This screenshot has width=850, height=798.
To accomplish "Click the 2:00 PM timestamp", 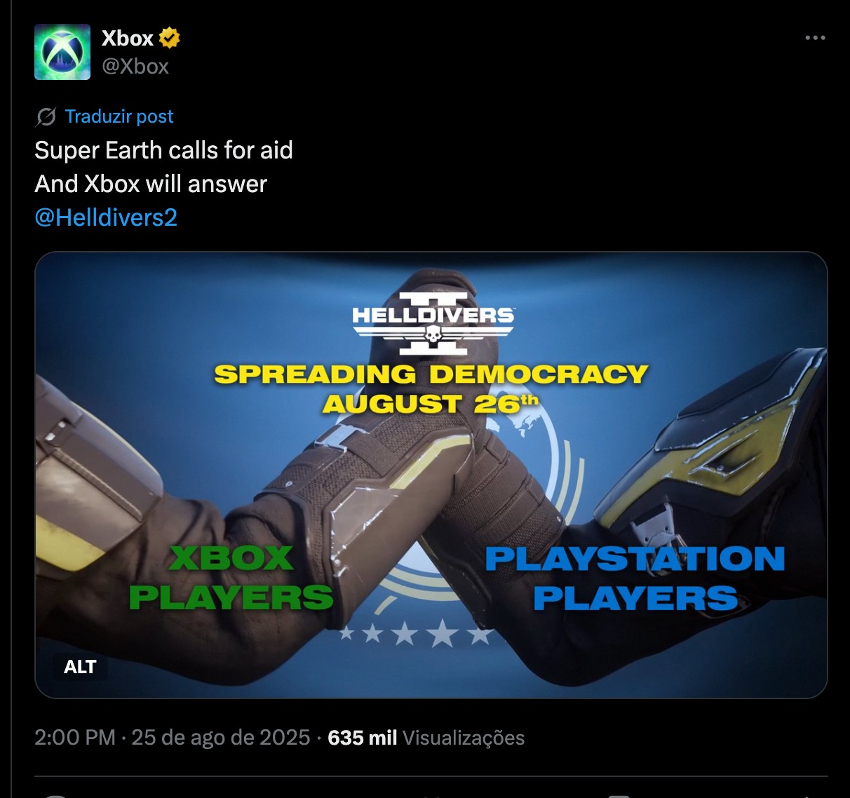I will pyautogui.click(x=75, y=738).
